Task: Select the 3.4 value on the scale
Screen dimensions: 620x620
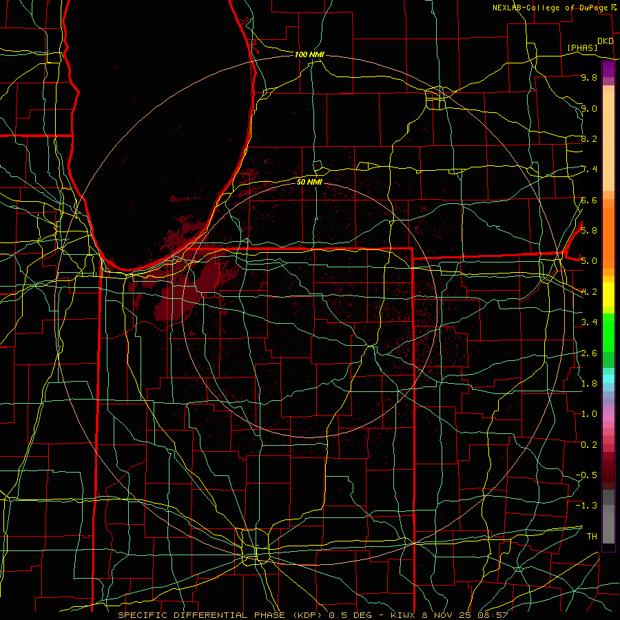Action: point(589,322)
